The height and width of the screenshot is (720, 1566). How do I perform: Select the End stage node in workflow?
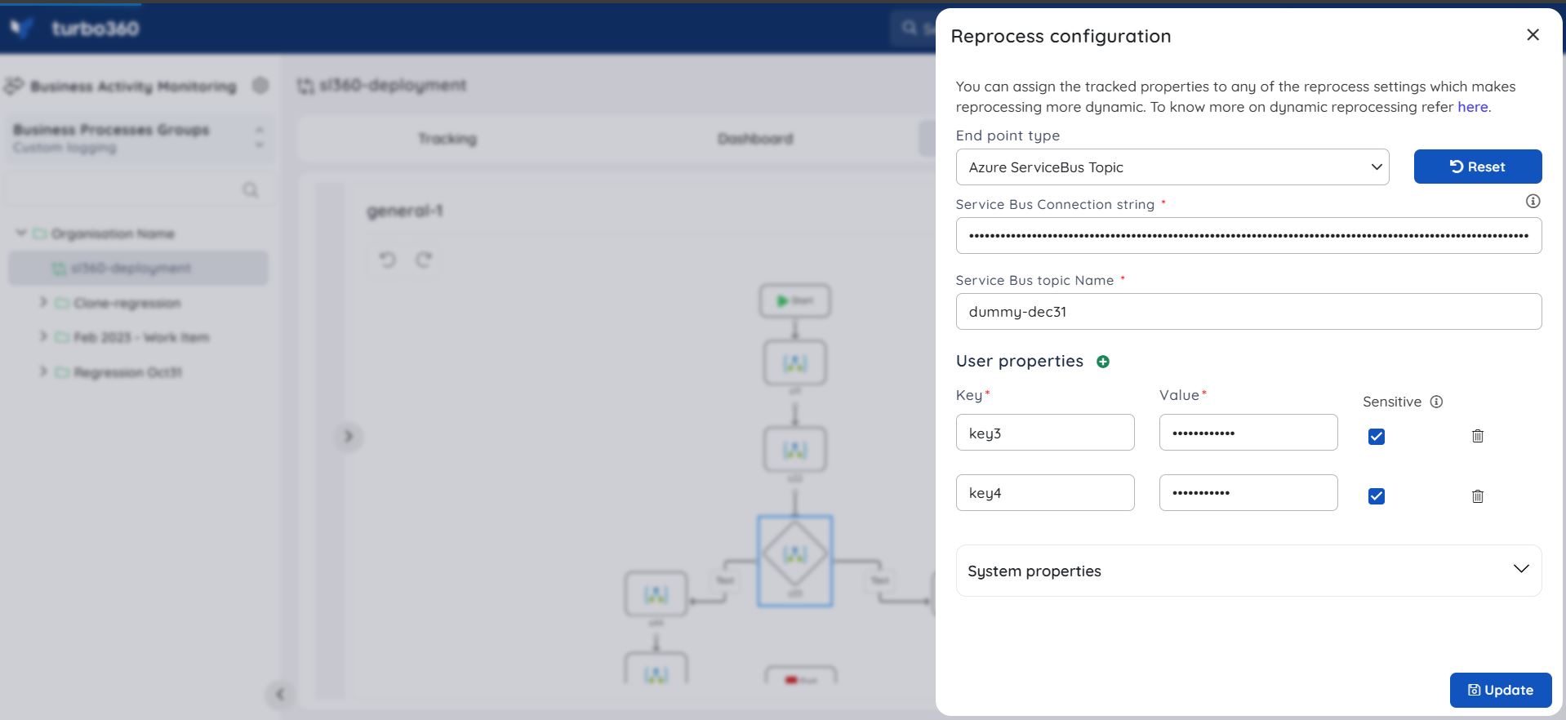pos(800,675)
